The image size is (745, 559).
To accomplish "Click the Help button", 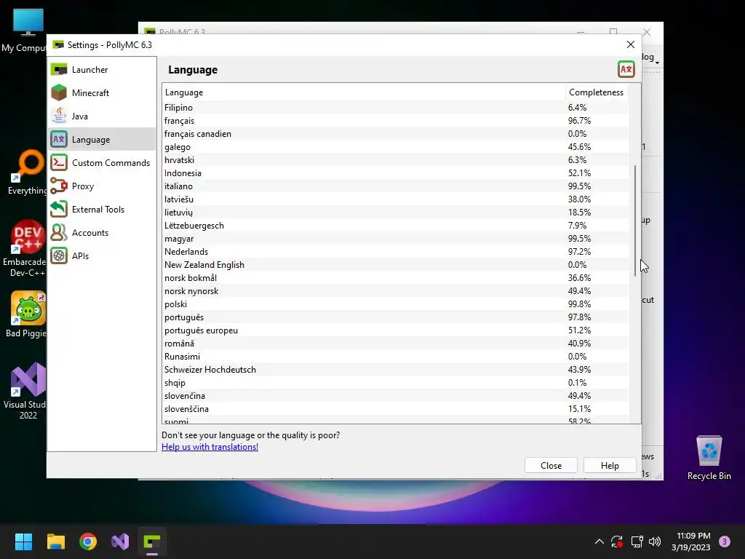I will tap(610, 466).
